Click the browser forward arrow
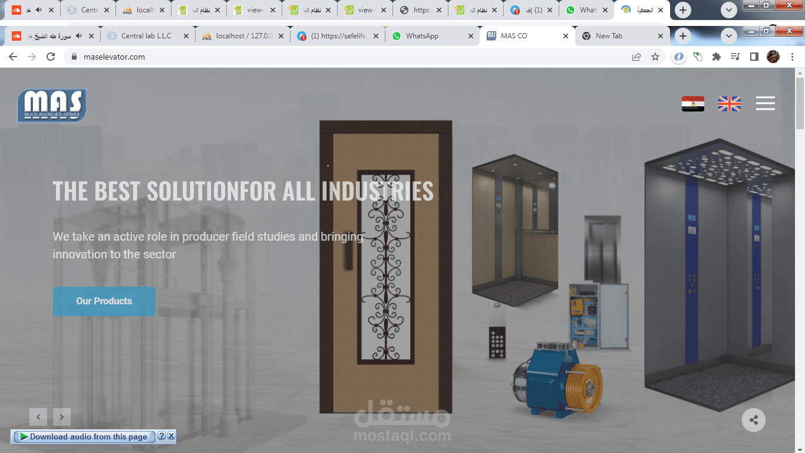The height and width of the screenshot is (453, 805). [x=32, y=57]
